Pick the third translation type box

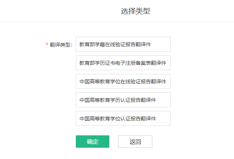(123, 82)
